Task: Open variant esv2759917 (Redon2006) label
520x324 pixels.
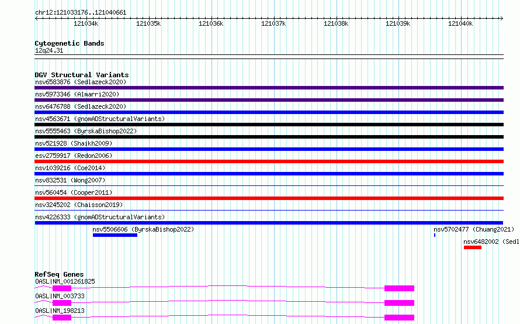Action: tap(74, 156)
